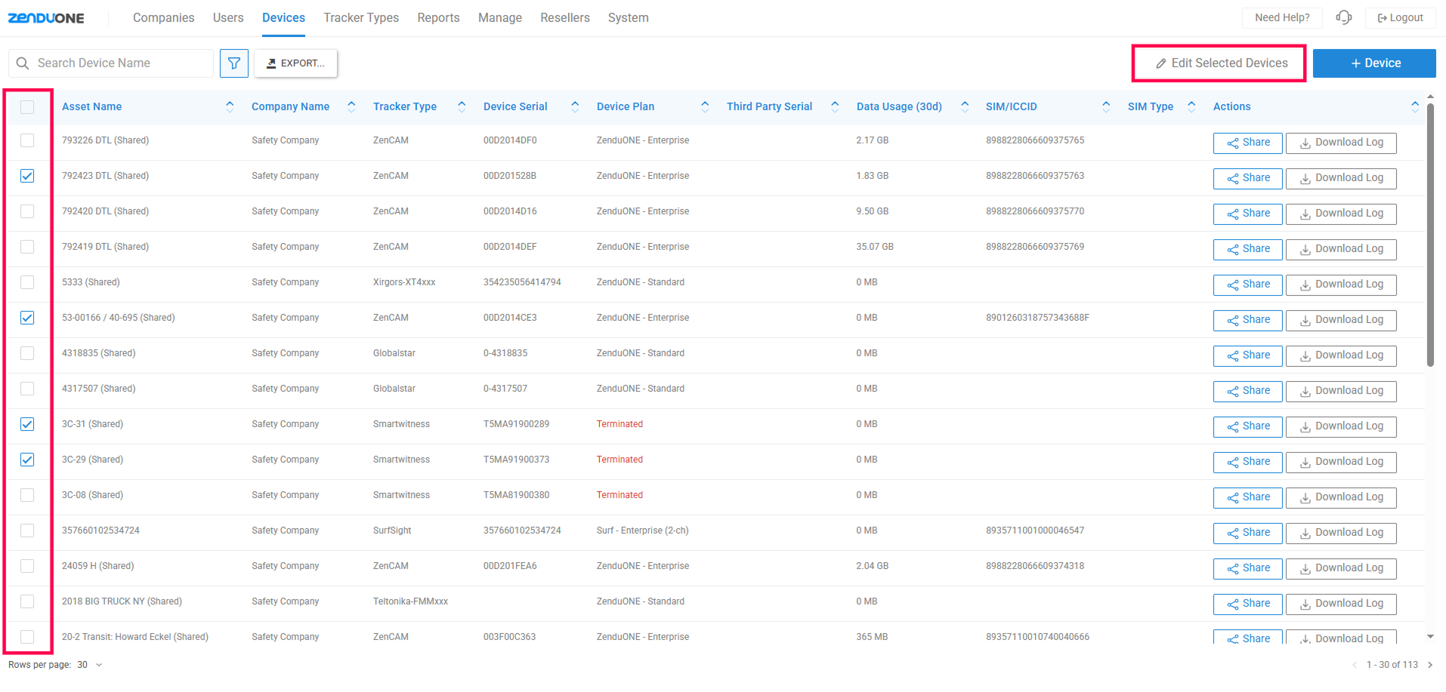This screenshot has width=1446, height=692.
Task: Share the 5333 device
Action: click(x=1247, y=284)
